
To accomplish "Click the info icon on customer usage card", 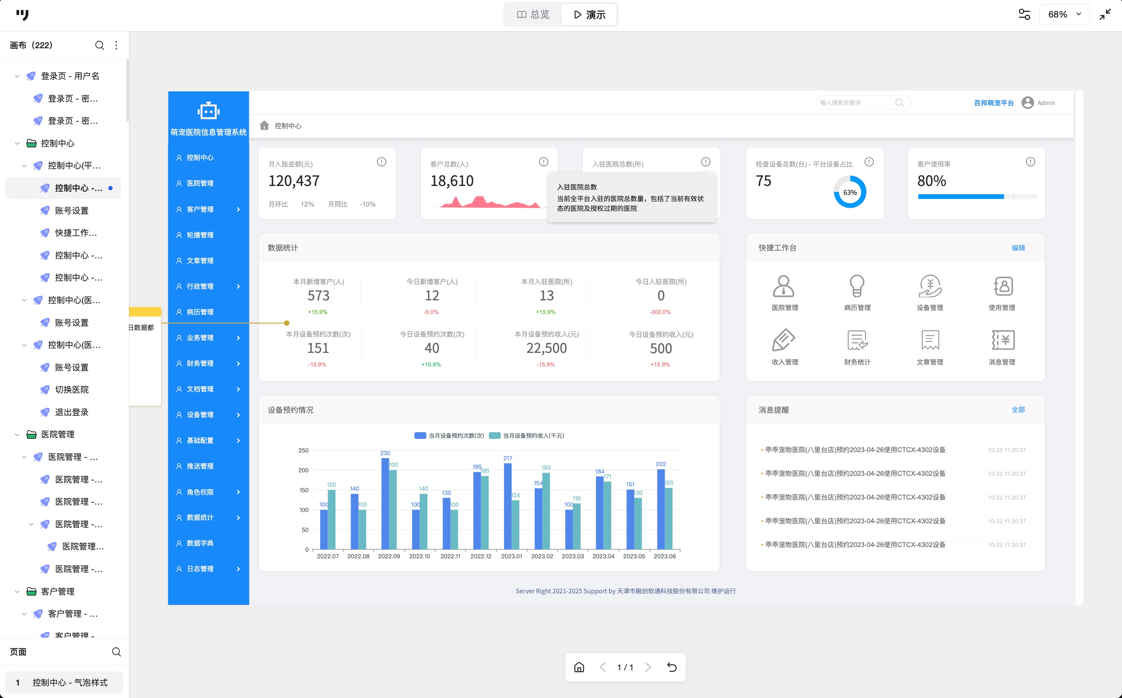I will [x=1030, y=162].
